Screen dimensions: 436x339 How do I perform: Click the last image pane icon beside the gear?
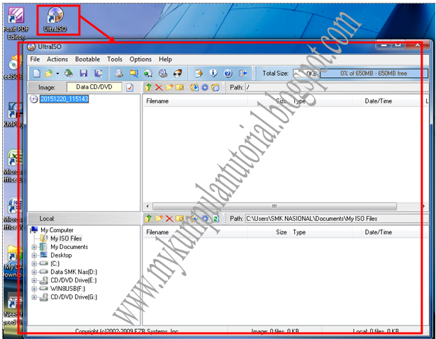(216, 88)
